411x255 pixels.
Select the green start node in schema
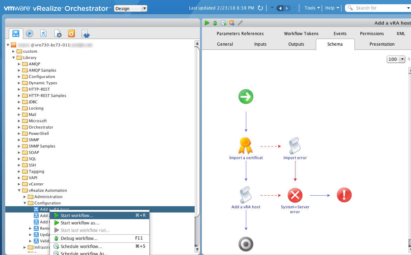246,97
